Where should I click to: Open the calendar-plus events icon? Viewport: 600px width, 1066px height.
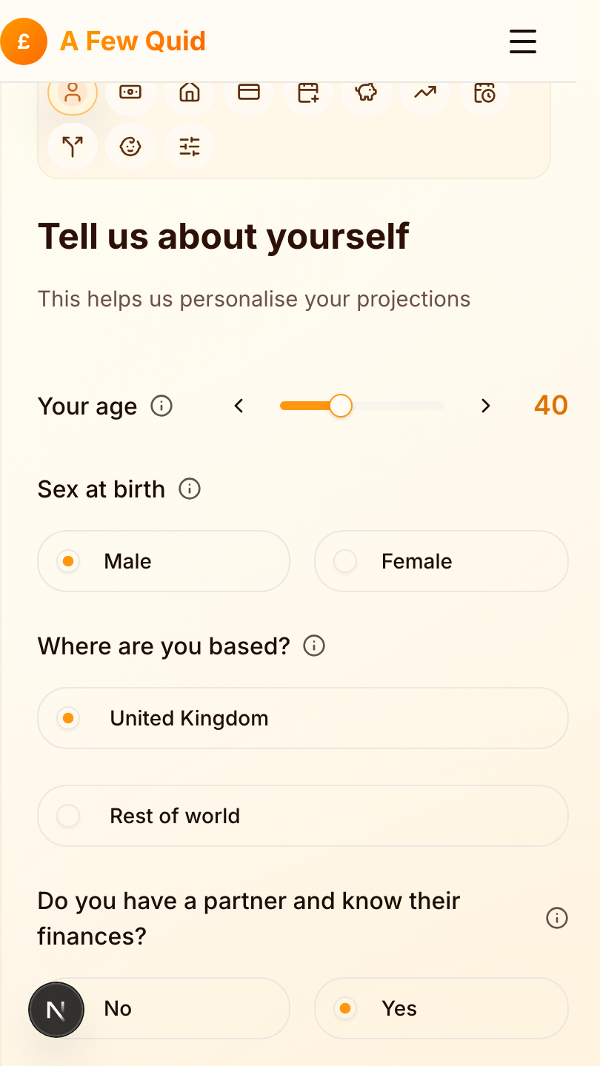coord(307,94)
